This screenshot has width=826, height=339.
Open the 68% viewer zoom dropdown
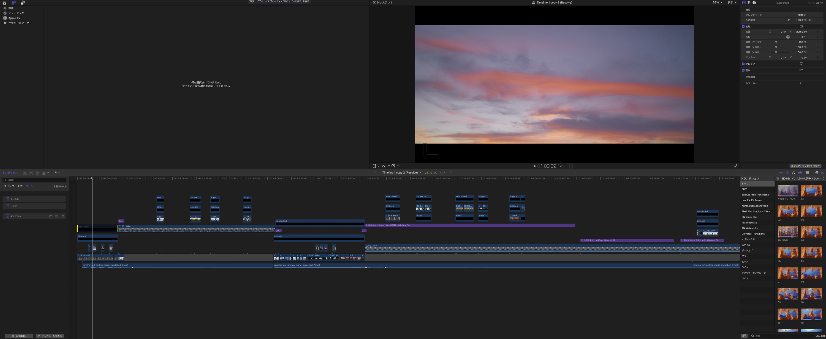point(717,2)
